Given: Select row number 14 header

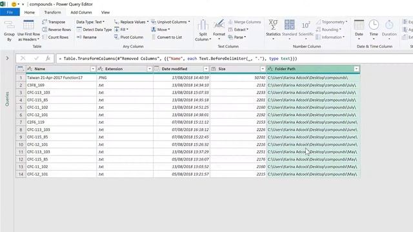Looking at the screenshot, I should [21, 174].
